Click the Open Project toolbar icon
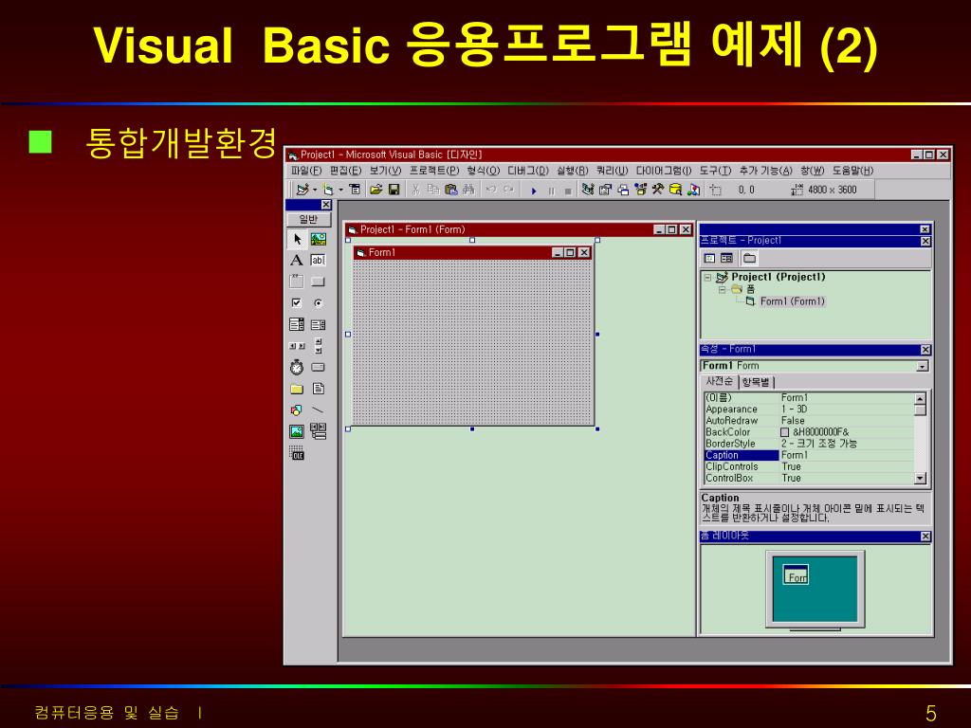Image resolution: width=971 pixels, height=728 pixels. pos(376,190)
